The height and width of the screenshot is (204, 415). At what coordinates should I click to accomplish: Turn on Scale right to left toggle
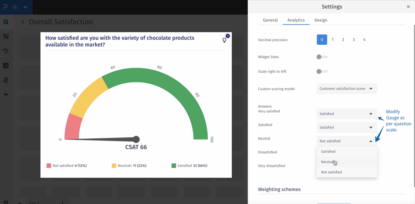point(322,72)
